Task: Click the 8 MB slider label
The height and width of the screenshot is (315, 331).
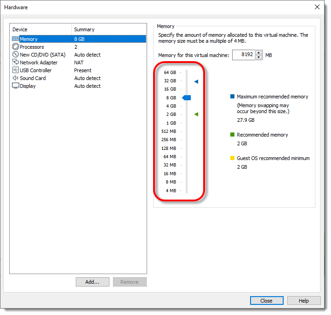Action: click(171, 182)
